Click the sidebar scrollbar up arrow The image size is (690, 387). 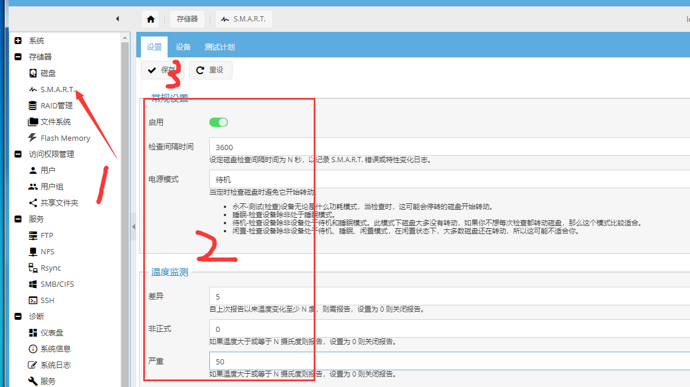pos(125,38)
